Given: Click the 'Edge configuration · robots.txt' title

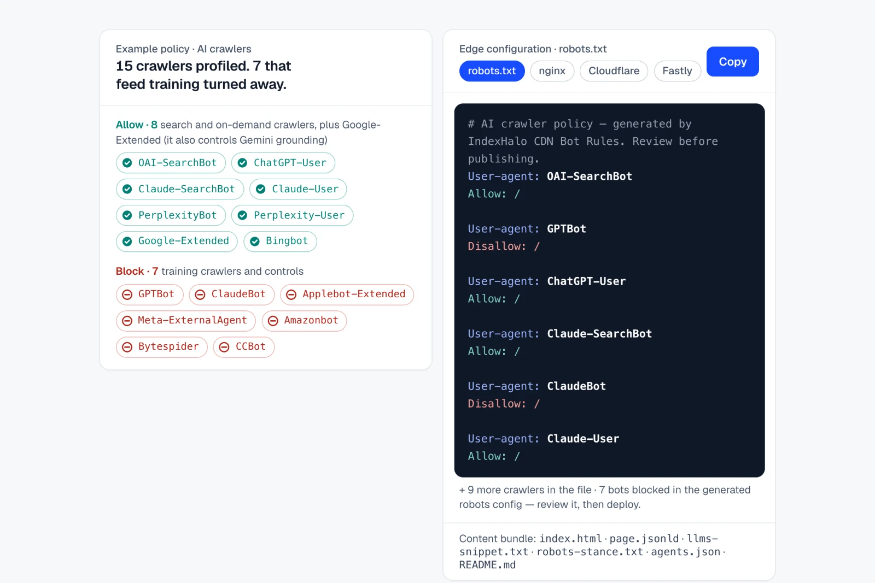Looking at the screenshot, I should (533, 49).
